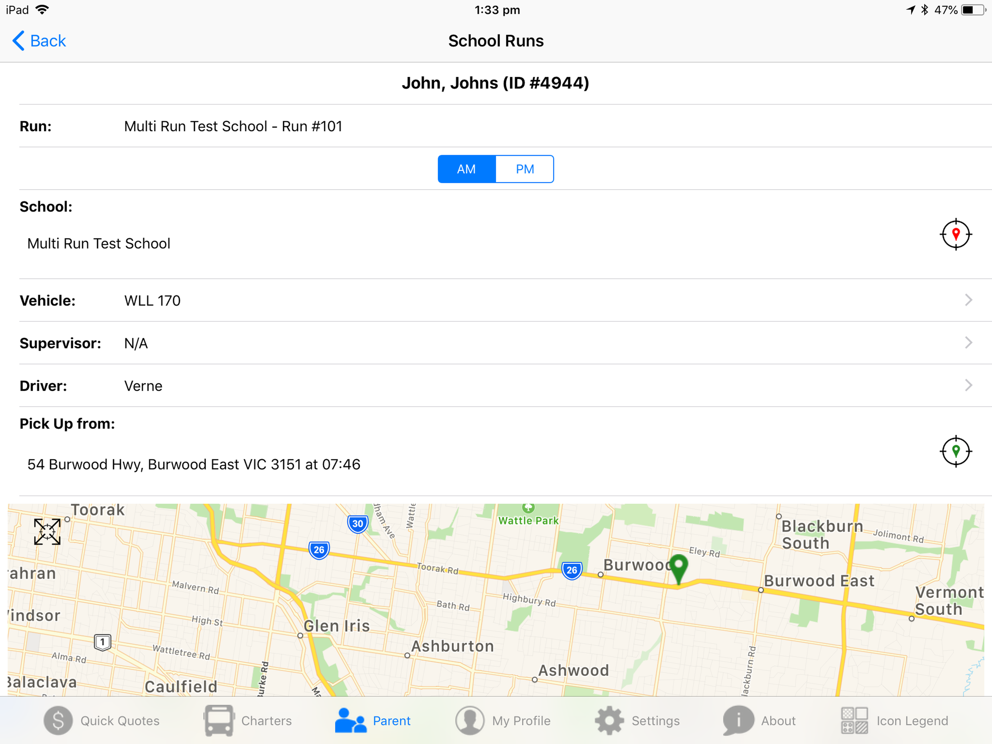
Task: Open Driver Verne details chevron
Action: (x=969, y=385)
